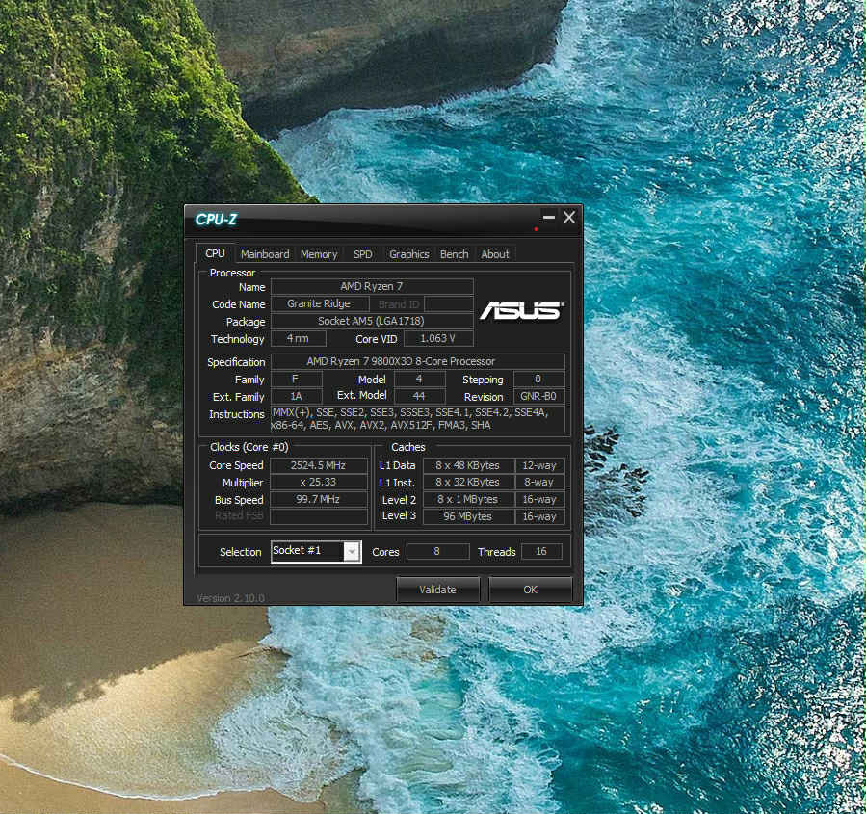
Task: Open the Memory tab
Action: [x=319, y=254]
